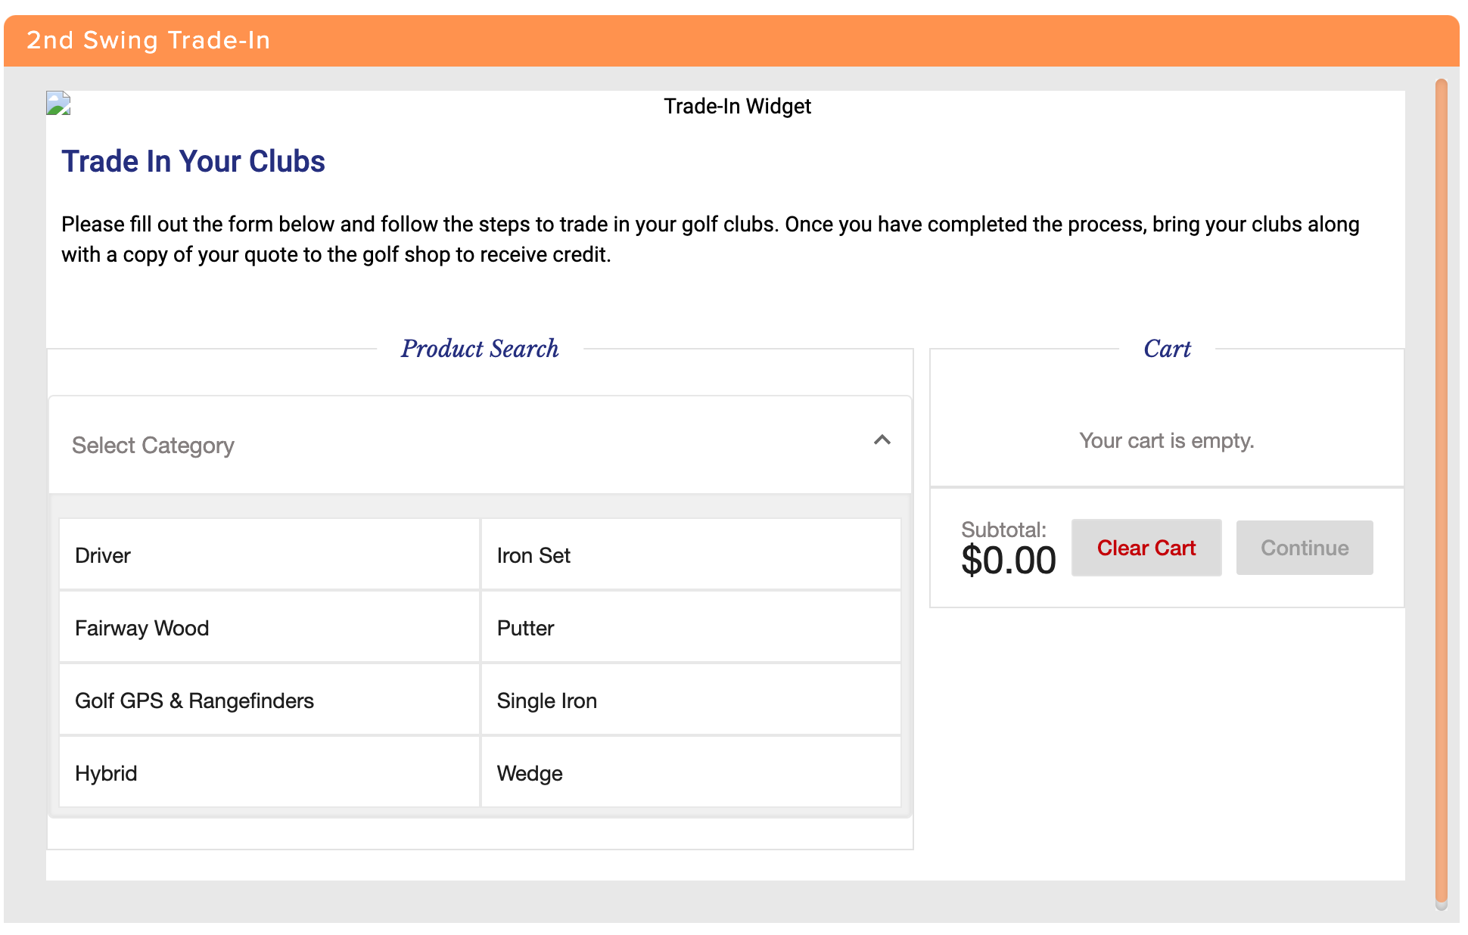Screen dimensions: 1468x935
Task: Pick Golf GPS & Rangefinders category
Action: pyautogui.click(x=269, y=700)
